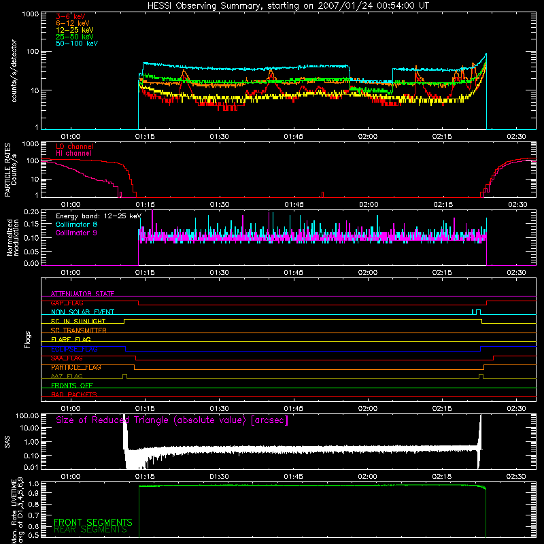The height and width of the screenshot is (544, 544).
Task: Select the 12-25 keV legend label
Action: (74, 30)
